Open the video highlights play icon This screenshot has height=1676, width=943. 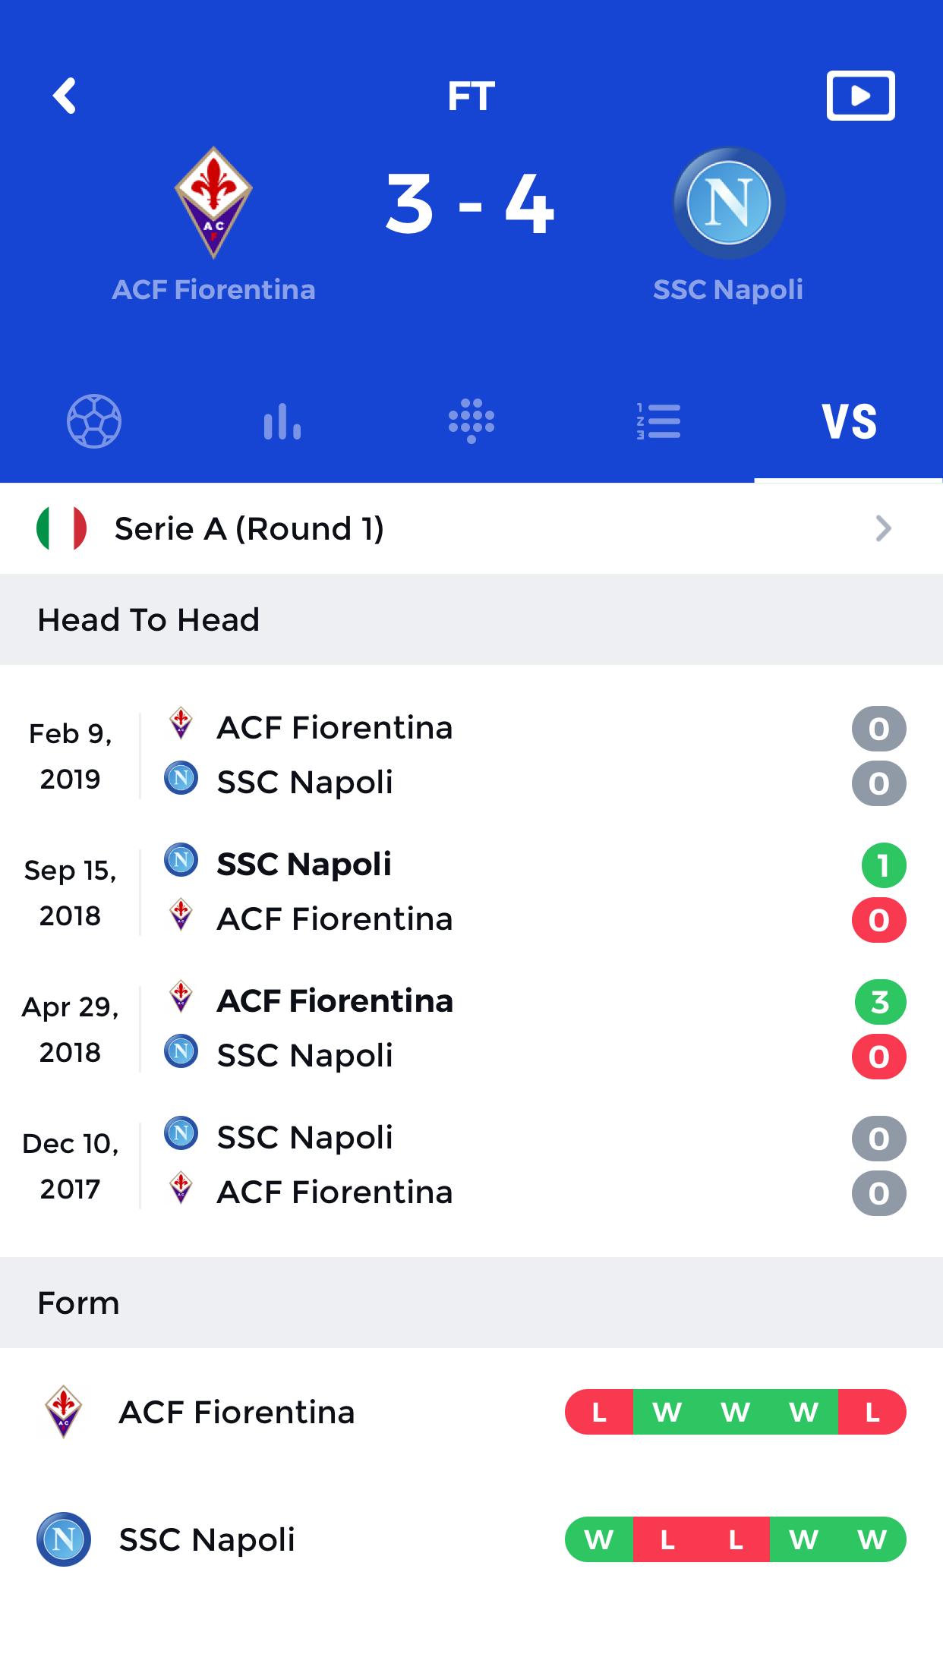coord(860,96)
